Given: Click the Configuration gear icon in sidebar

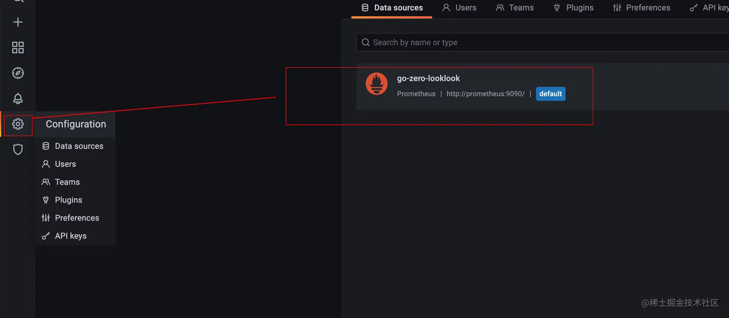Looking at the screenshot, I should pyautogui.click(x=18, y=124).
